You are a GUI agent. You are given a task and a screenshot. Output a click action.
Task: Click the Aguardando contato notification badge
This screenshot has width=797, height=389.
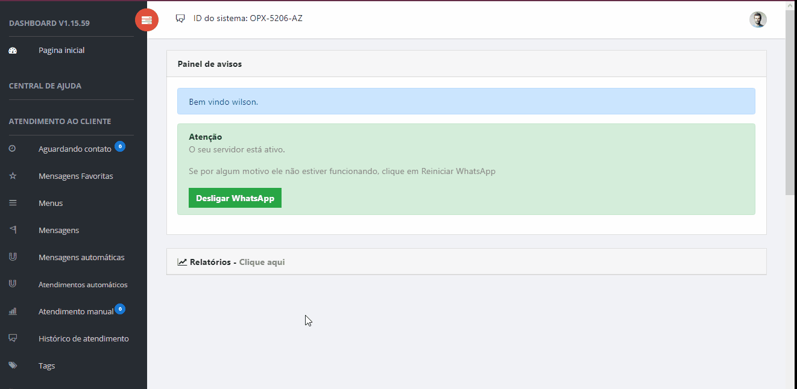(120, 146)
